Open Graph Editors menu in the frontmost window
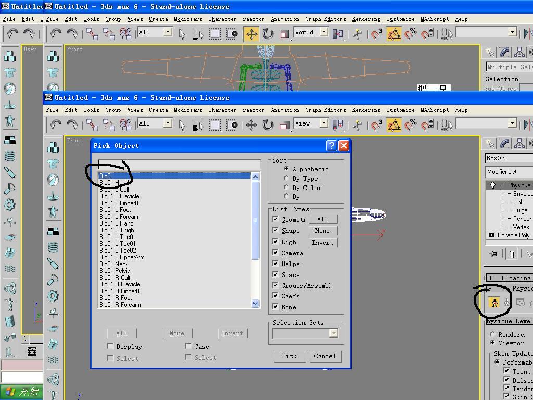The height and width of the screenshot is (400, 533). 325,110
